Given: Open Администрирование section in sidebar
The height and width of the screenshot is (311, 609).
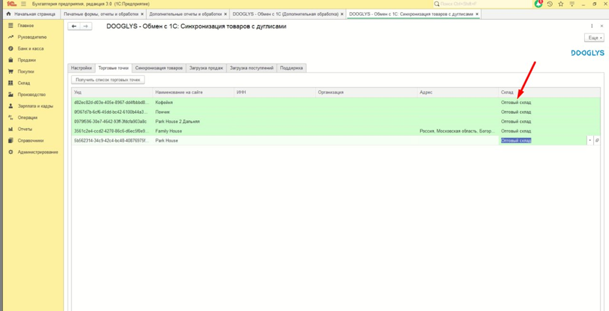Looking at the screenshot, I should (38, 152).
